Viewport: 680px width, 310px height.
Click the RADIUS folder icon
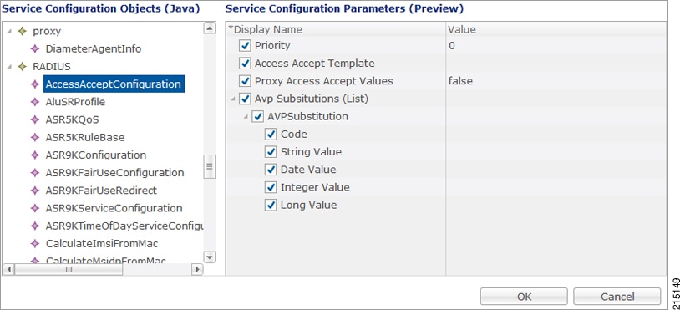coord(22,67)
